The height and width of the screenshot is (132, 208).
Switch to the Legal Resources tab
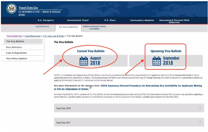point(42,26)
